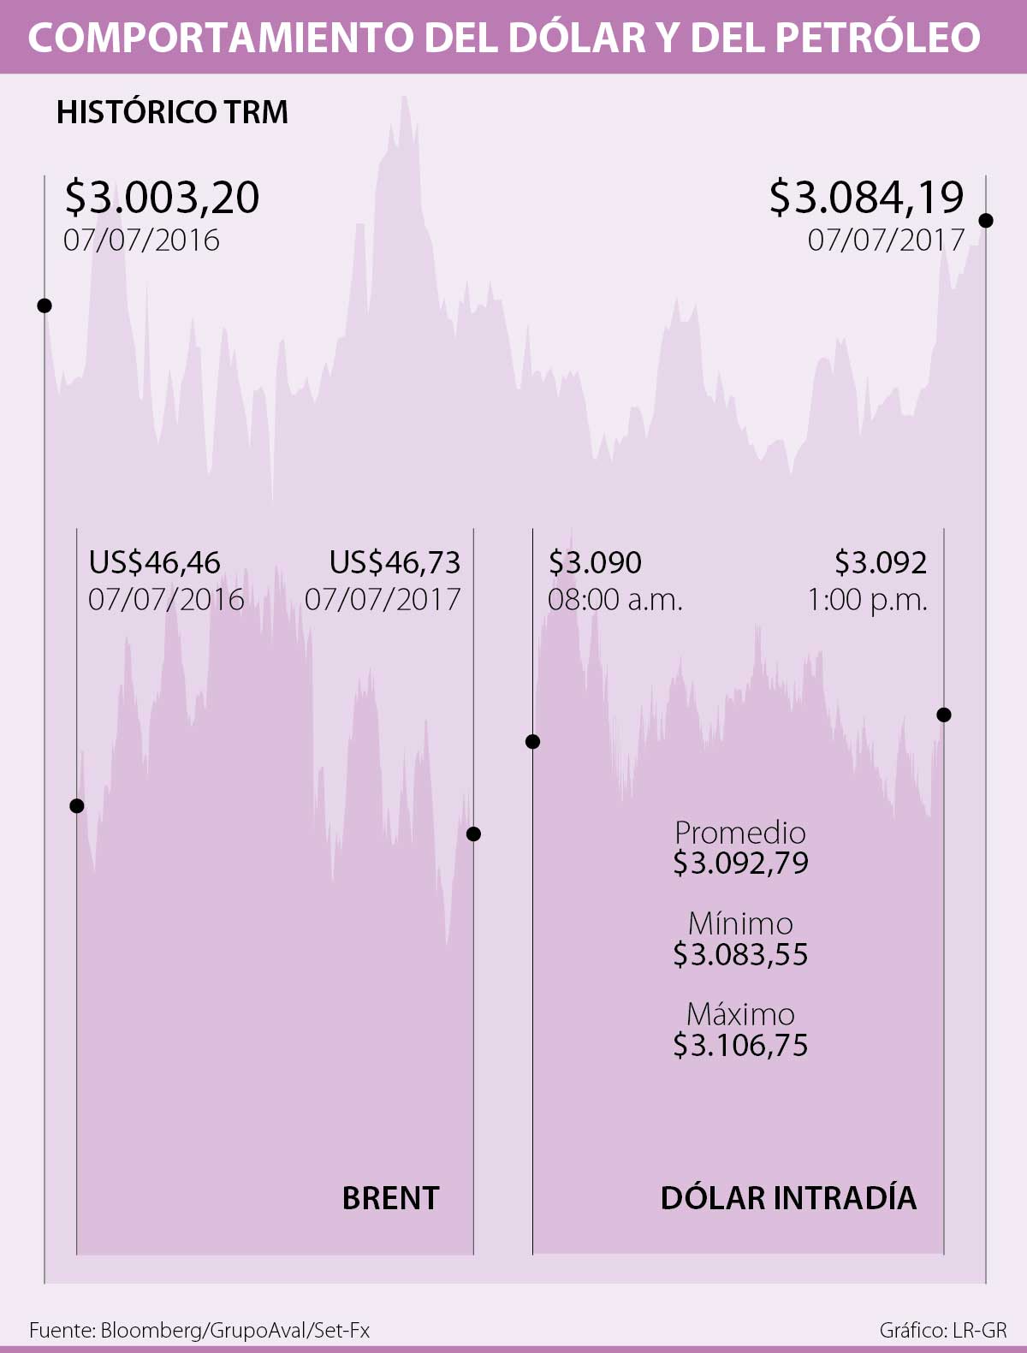This screenshot has width=1027, height=1353.
Task: Click the BRENT chart label
Action: tap(390, 1197)
